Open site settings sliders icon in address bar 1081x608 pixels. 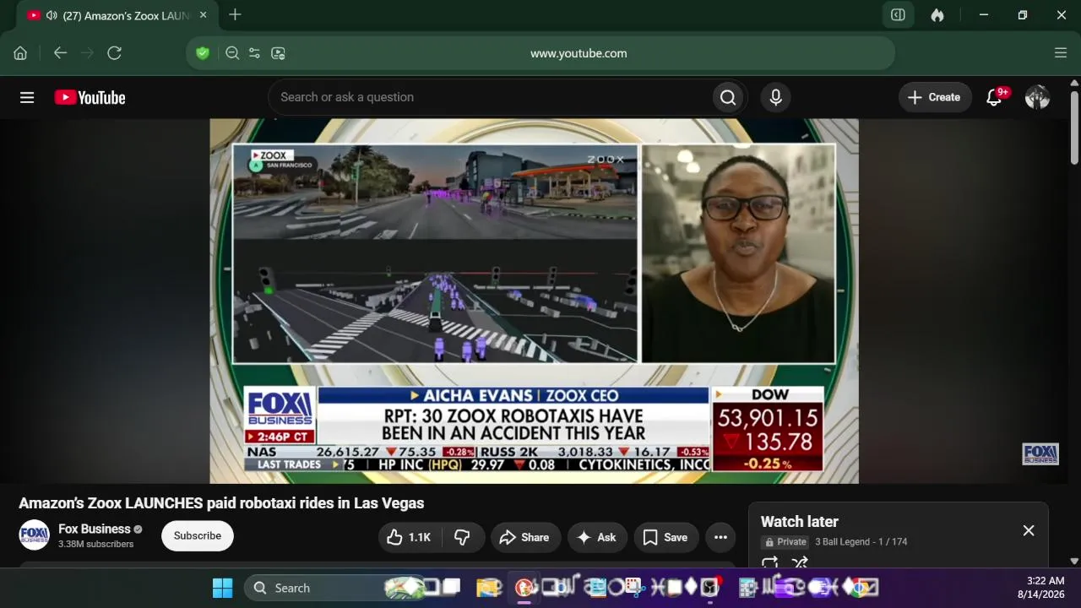pyautogui.click(x=254, y=53)
